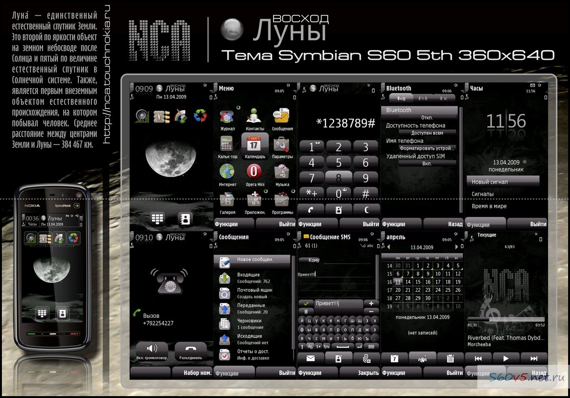
Task: Select date 14 in April calendar grid
Action: tap(408, 282)
